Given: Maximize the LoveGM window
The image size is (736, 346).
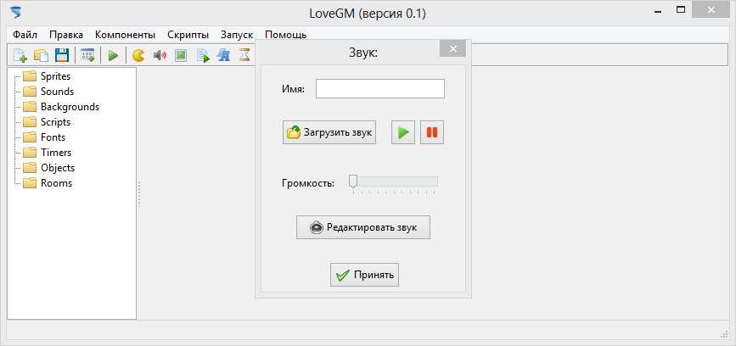Looking at the screenshot, I should (x=681, y=9).
